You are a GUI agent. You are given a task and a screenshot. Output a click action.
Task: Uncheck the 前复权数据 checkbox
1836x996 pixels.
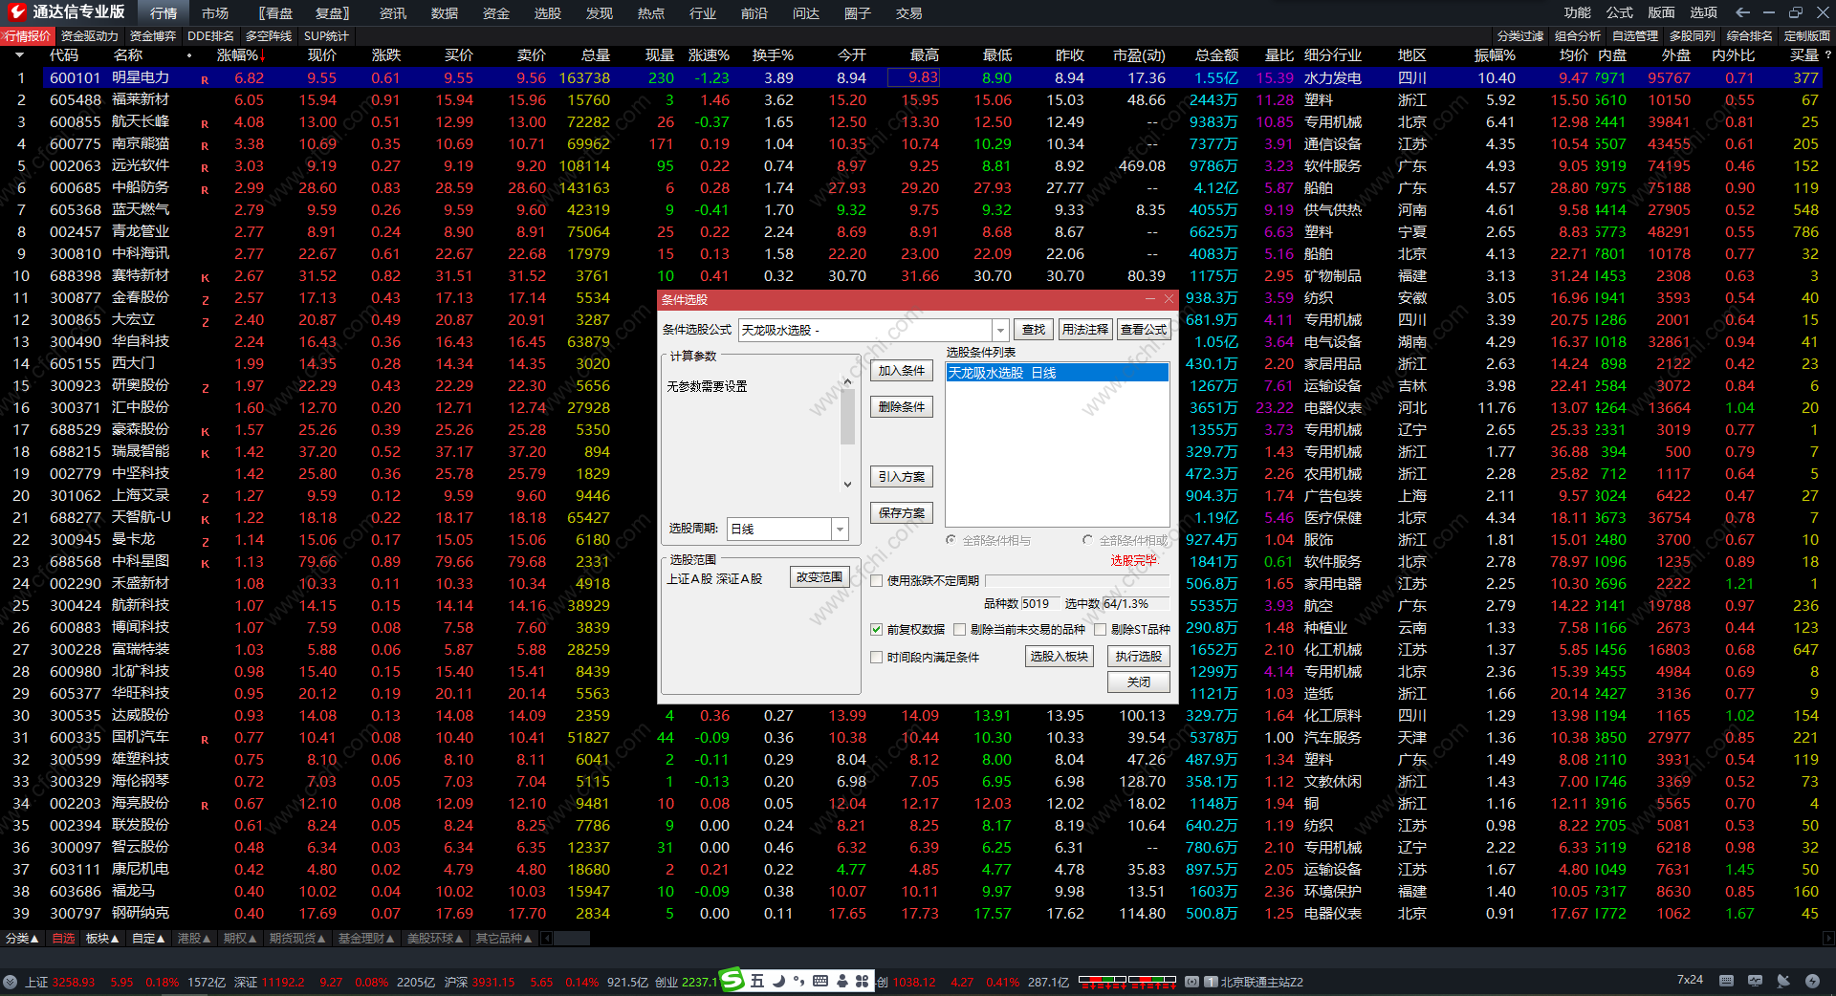coord(876,629)
